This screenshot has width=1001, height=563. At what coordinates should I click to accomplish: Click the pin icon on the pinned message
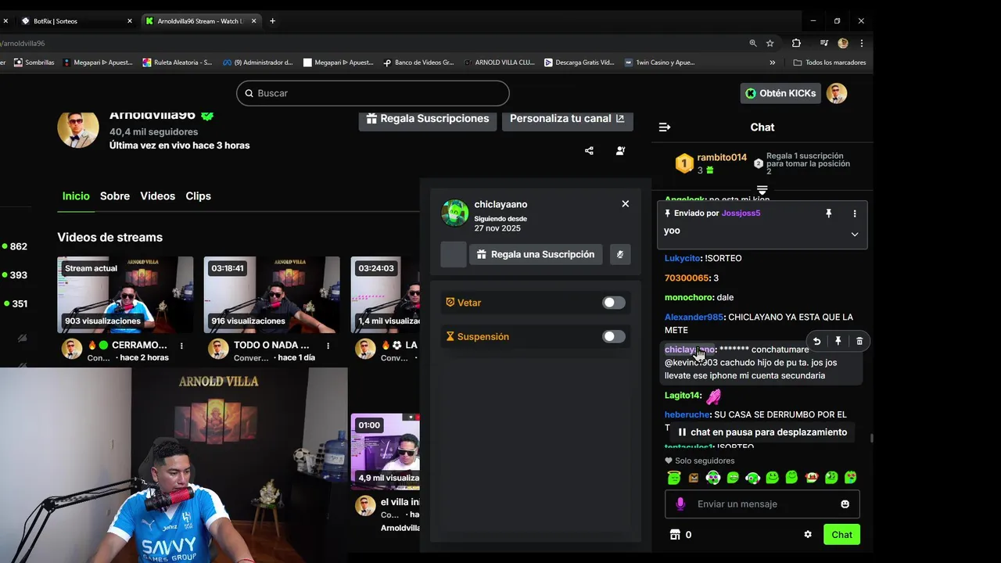click(829, 213)
